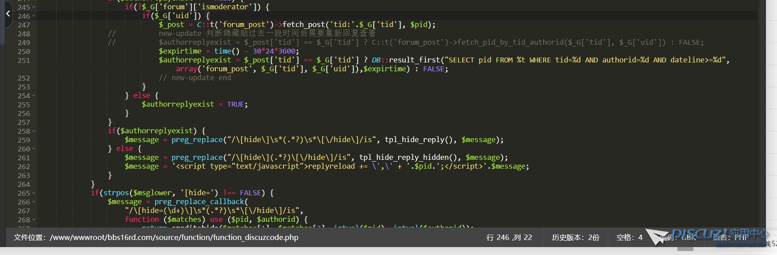Fold the else block at line 254
This screenshot has width=777, height=255.
pos(34,96)
